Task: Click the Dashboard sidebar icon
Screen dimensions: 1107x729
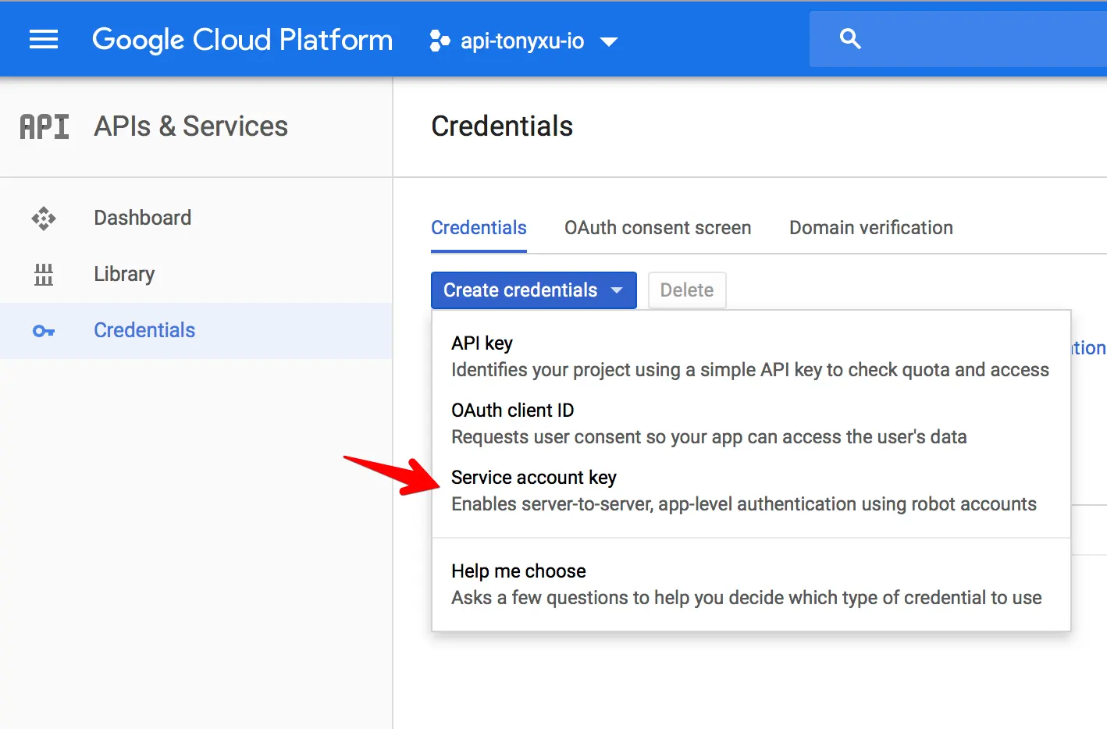Action: 44,219
